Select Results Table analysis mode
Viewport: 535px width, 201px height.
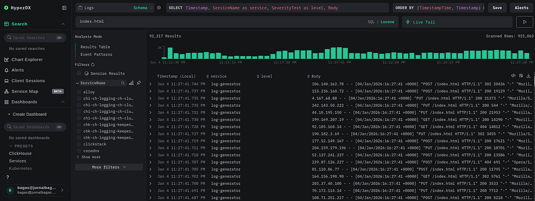(x=95, y=47)
